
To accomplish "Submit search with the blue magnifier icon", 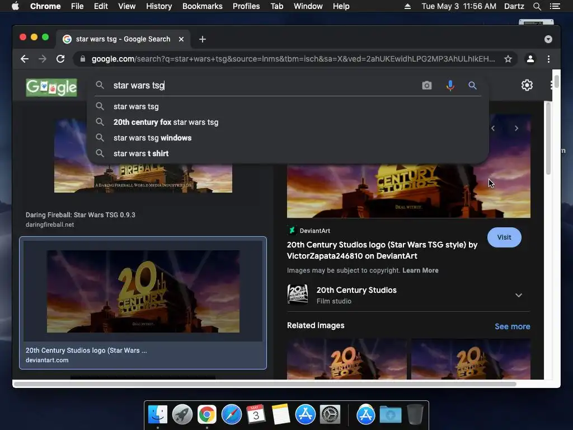I will (x=472, y=86).
